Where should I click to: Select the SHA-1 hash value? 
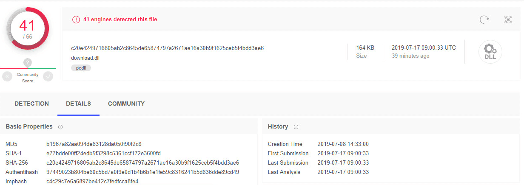pyautogui.click(x=103, y=153)
